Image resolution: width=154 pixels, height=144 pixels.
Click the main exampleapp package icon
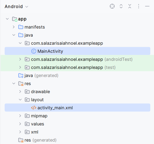click(27, 43)
